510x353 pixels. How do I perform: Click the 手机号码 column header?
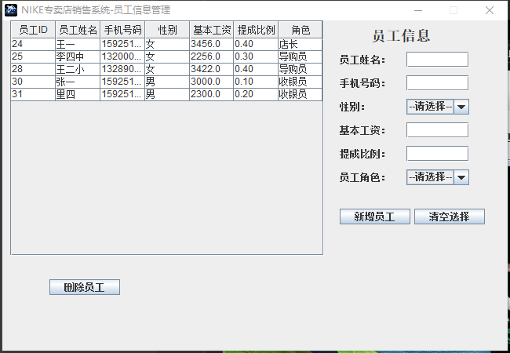tap(122, 30)
